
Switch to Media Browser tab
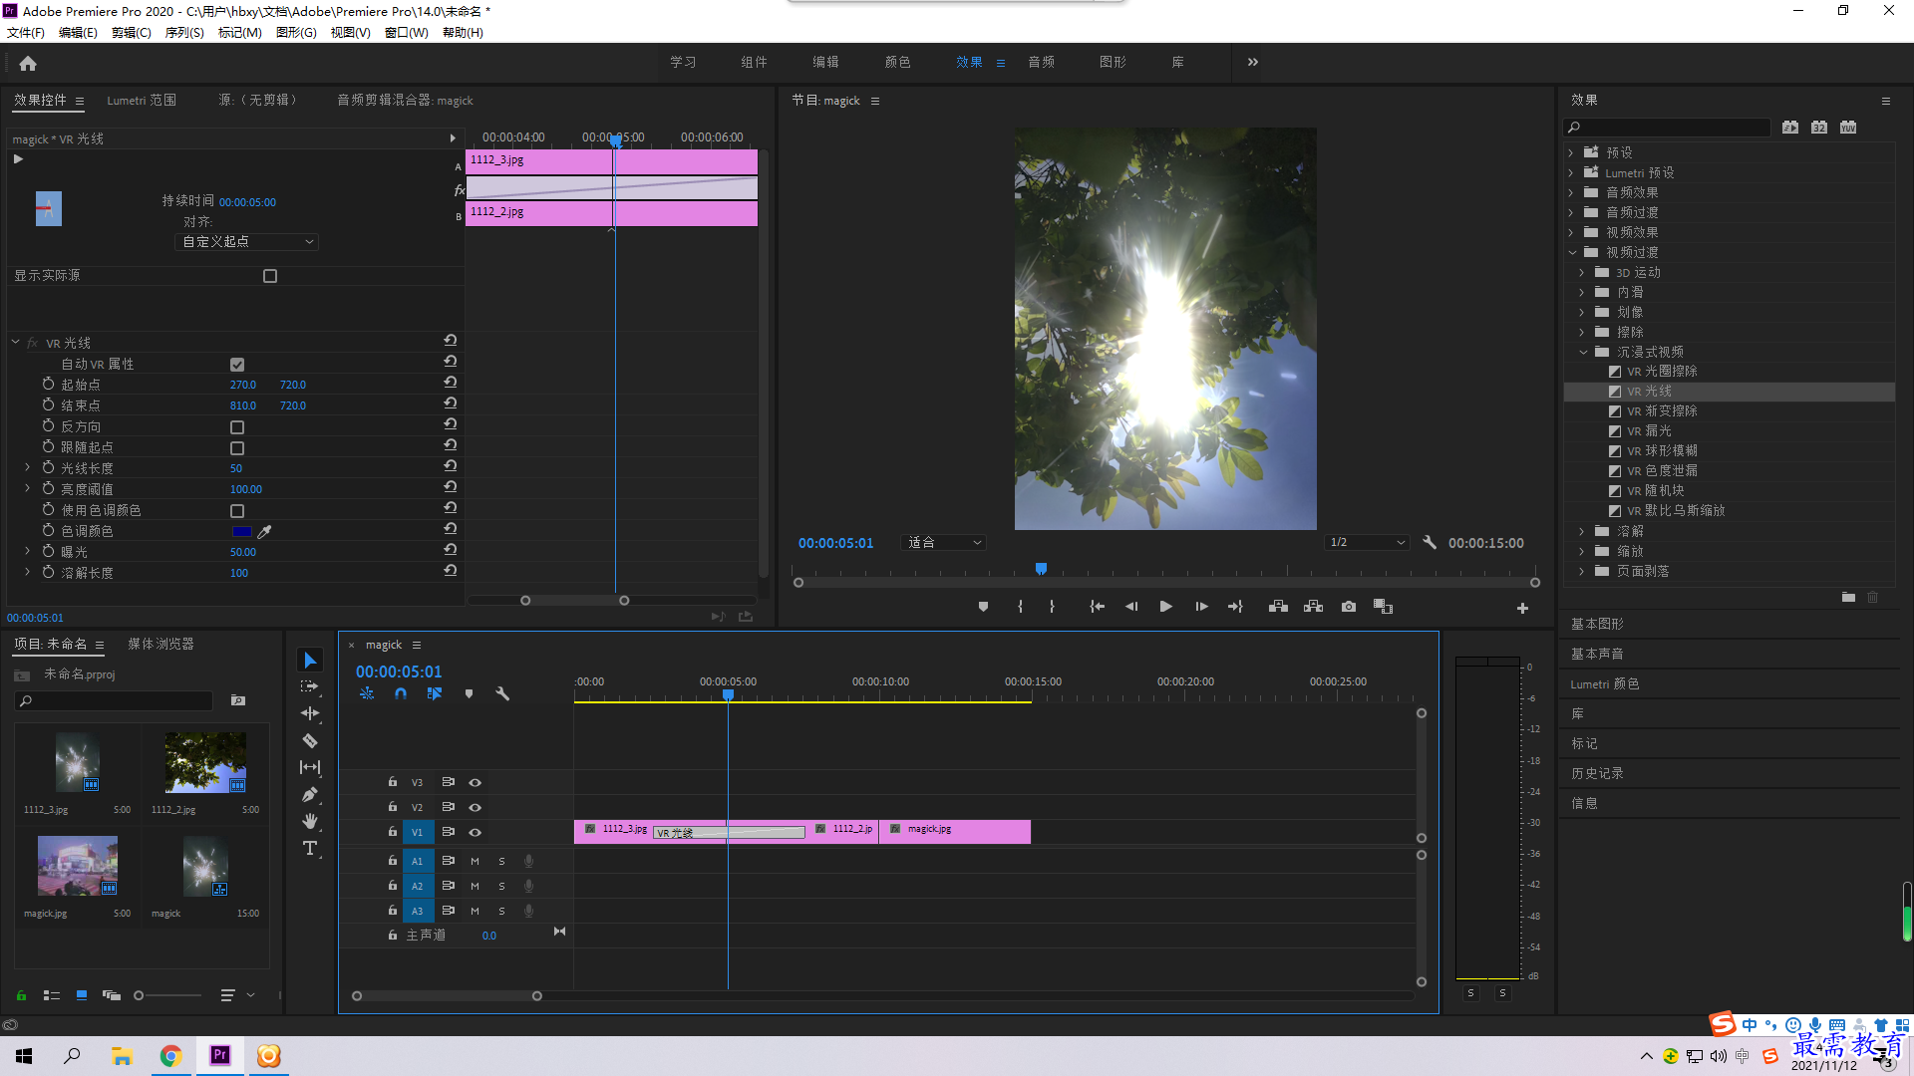click(160, 645)
